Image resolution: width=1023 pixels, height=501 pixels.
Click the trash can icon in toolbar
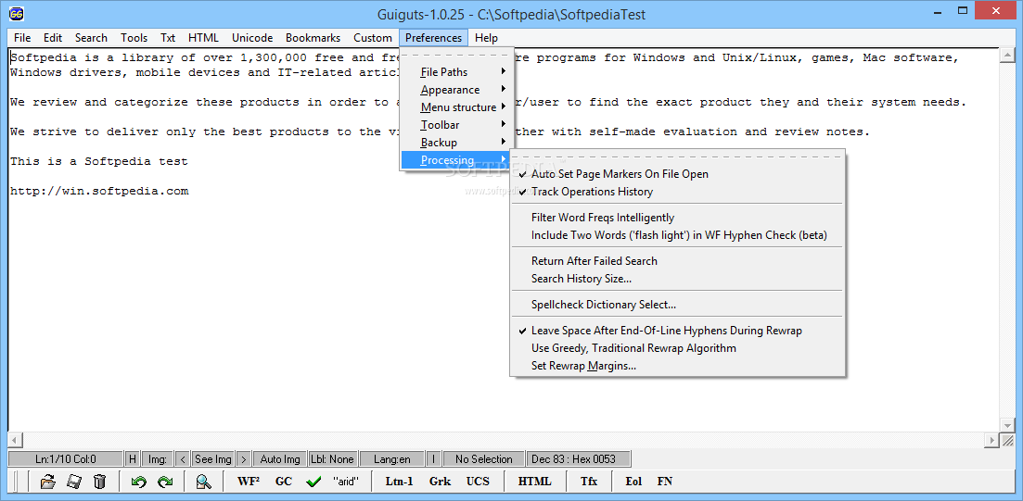click(99, 482)
